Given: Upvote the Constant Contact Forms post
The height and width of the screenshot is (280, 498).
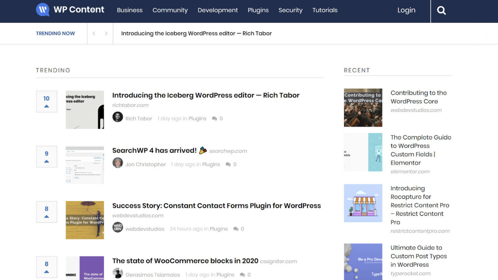Looking at the screenshot, I should 46,216.
